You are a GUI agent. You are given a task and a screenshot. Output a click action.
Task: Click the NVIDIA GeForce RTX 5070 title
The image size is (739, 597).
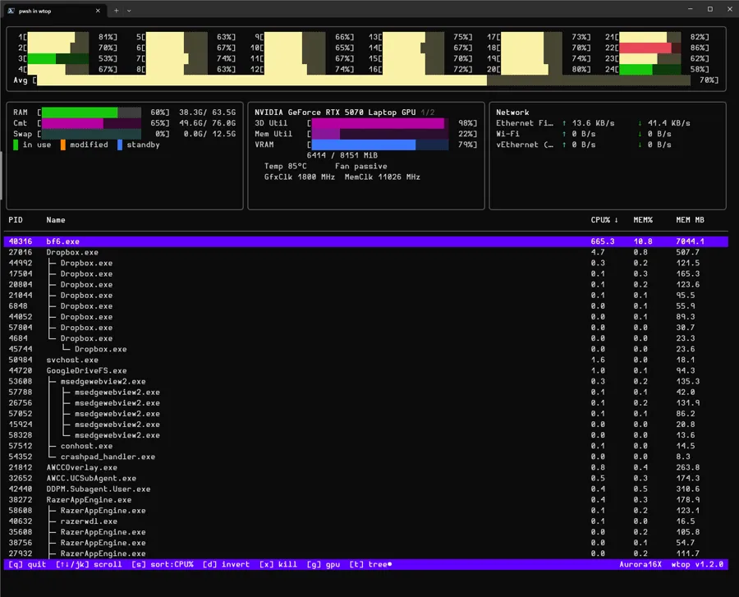[x=335, y=113]
